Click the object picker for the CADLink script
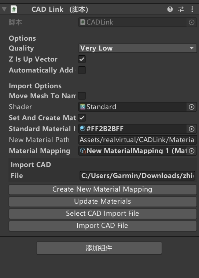The width and height of the screenshot is (199, 278). pyautogui.click(x=192, y=22)
